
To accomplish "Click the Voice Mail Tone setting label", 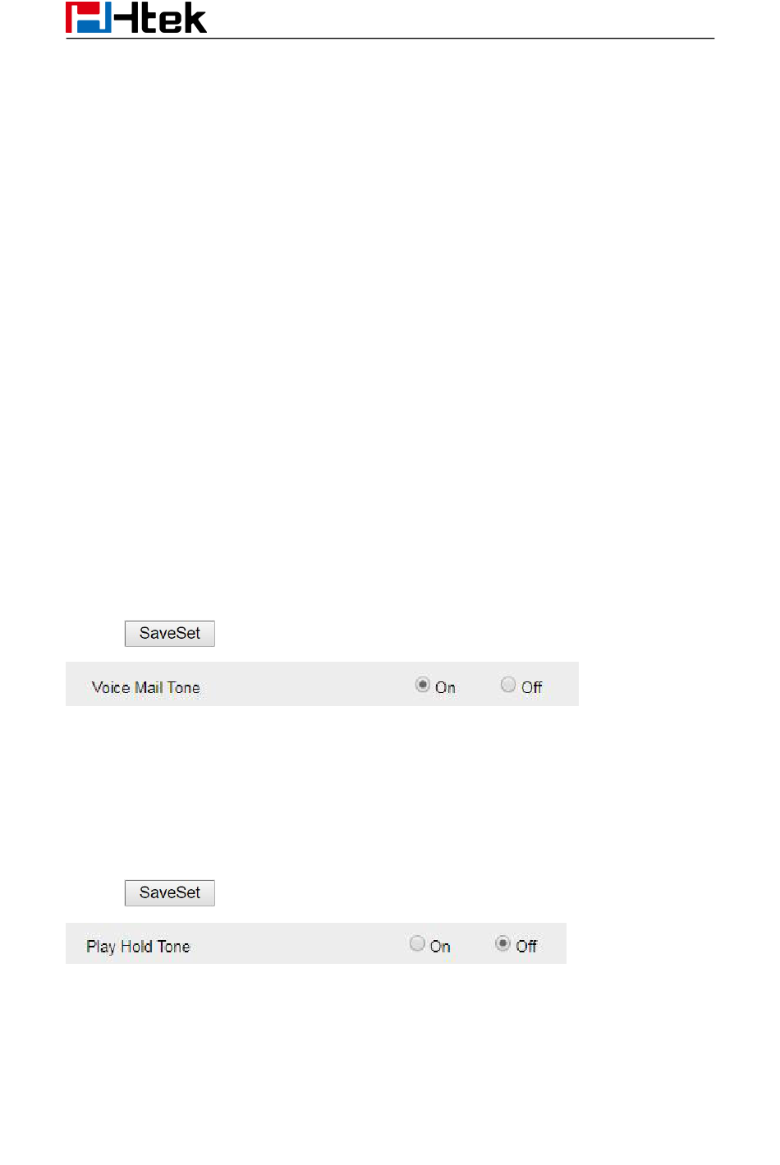I will [x=145, y=688].
